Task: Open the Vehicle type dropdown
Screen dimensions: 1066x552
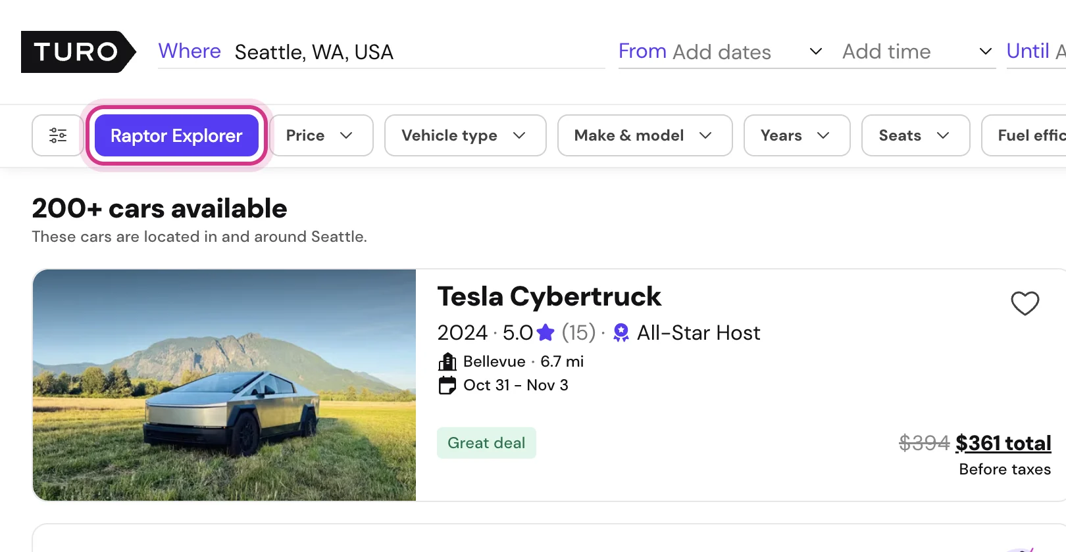Action: [465, 135]
